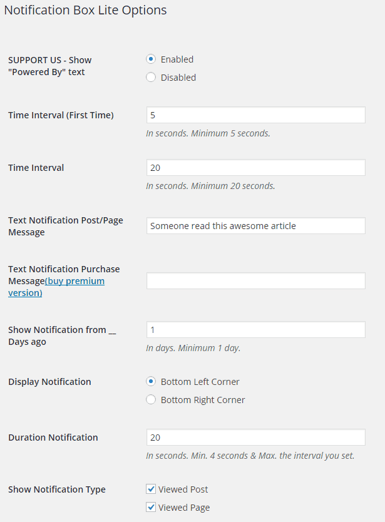Screen dimensions: 385x522
Task: Focus the empty Purchase Message input box
Action: pyautogui.click(x=255, y=280)
